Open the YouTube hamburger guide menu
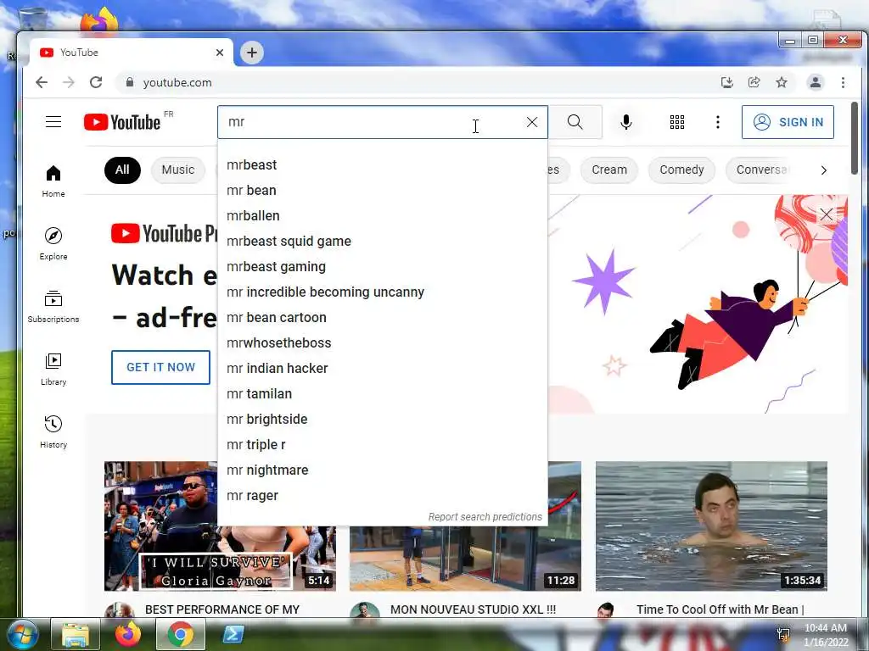Viewport: 869px width, 651px height. coord(53,122)
